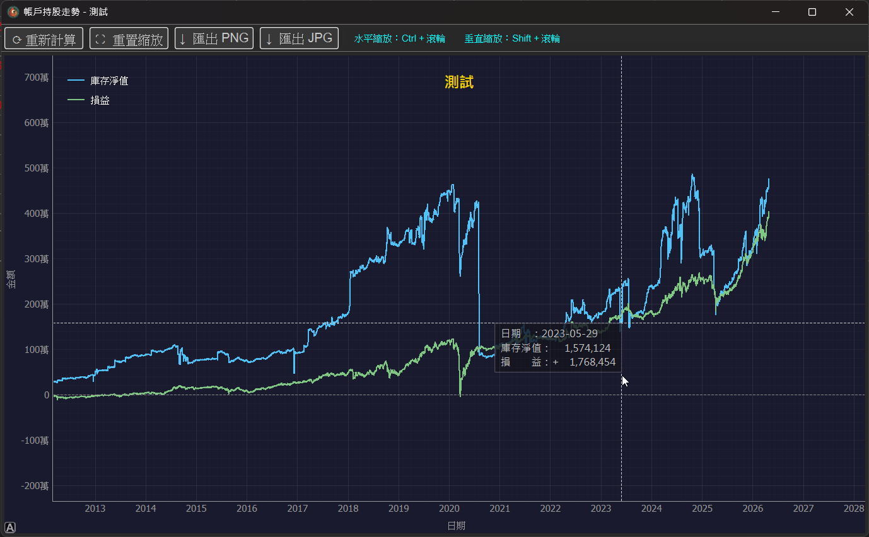This screenshot has width=869, height=537.
Task: Click the blue 庫存淨值 legend line sample
Action: [x=76, y=81]
